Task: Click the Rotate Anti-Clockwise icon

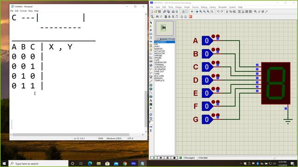Action: tap(151, 119)
